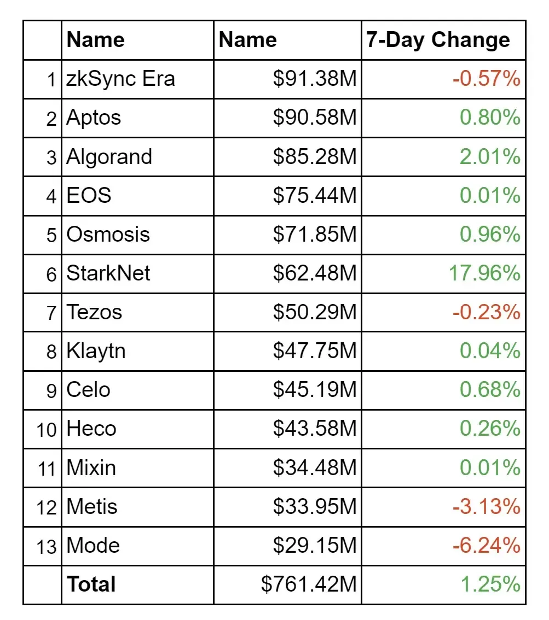Viewport: 549px width, 620px height.
Task: Select row number 13 cell
Action: click(47, 546)
